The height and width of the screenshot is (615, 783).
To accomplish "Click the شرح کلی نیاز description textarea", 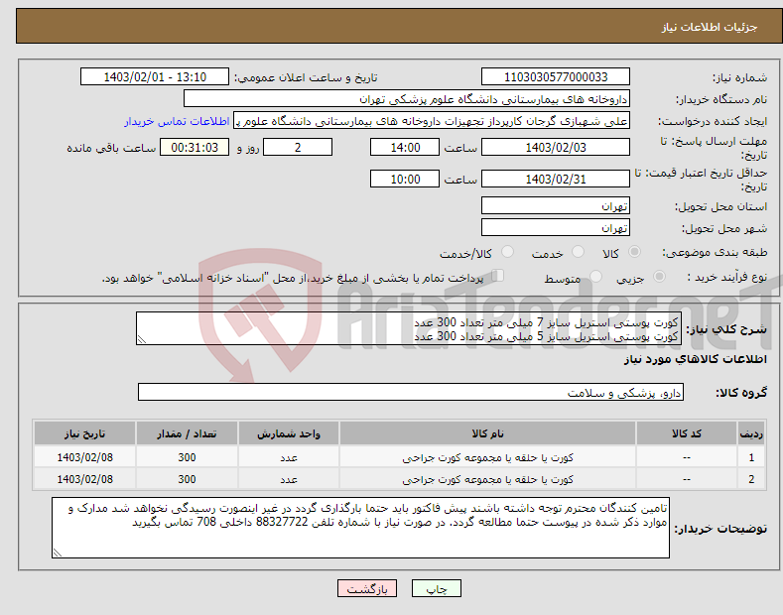I will click(409, 328).
